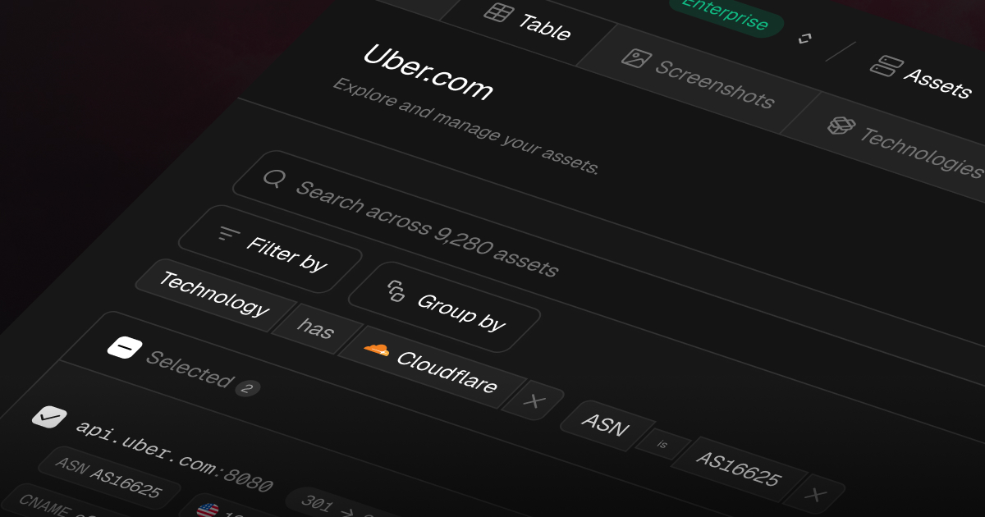Remove the Cloudflare technology filter
The image size is (985, 517).
[534, 401]
